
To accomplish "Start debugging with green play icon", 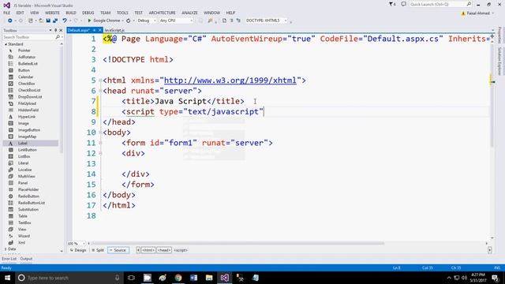I will pyautogui.click(x=89, y=21).
